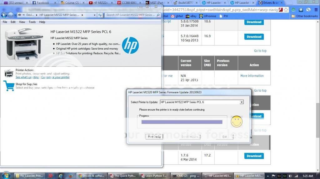Click the Customize your printer link
The width and height of the screenshot is (320, 179).
[x=55, y=77]
